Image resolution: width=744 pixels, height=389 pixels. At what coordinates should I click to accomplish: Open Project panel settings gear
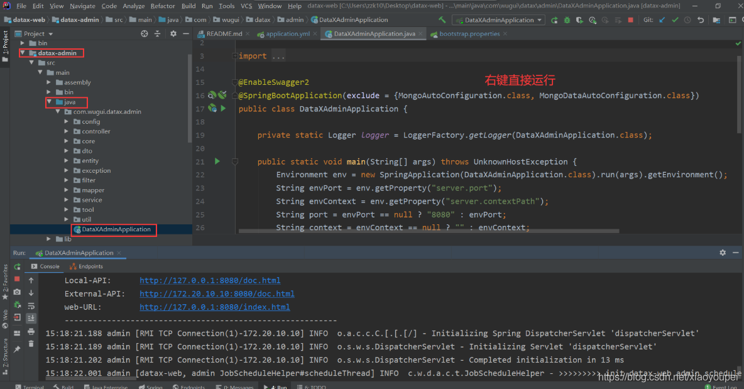173,34
